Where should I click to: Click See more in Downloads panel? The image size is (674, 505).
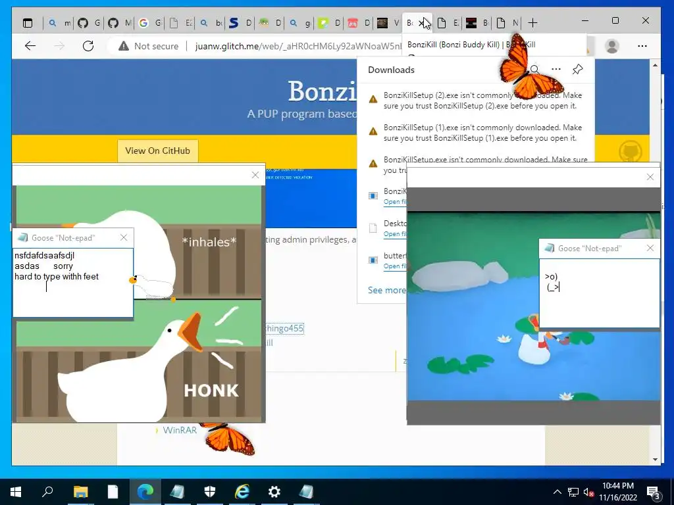pos(386,290)
